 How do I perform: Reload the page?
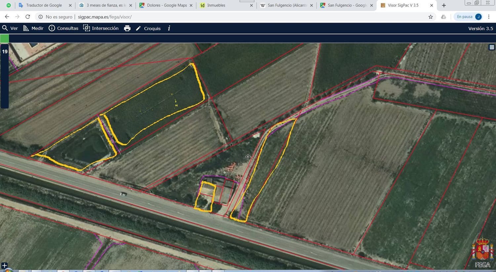pos(28,17)
